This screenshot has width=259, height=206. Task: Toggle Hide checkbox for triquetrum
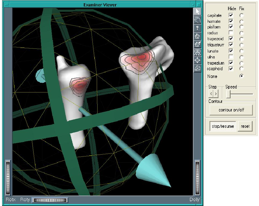tap(231, 44)
